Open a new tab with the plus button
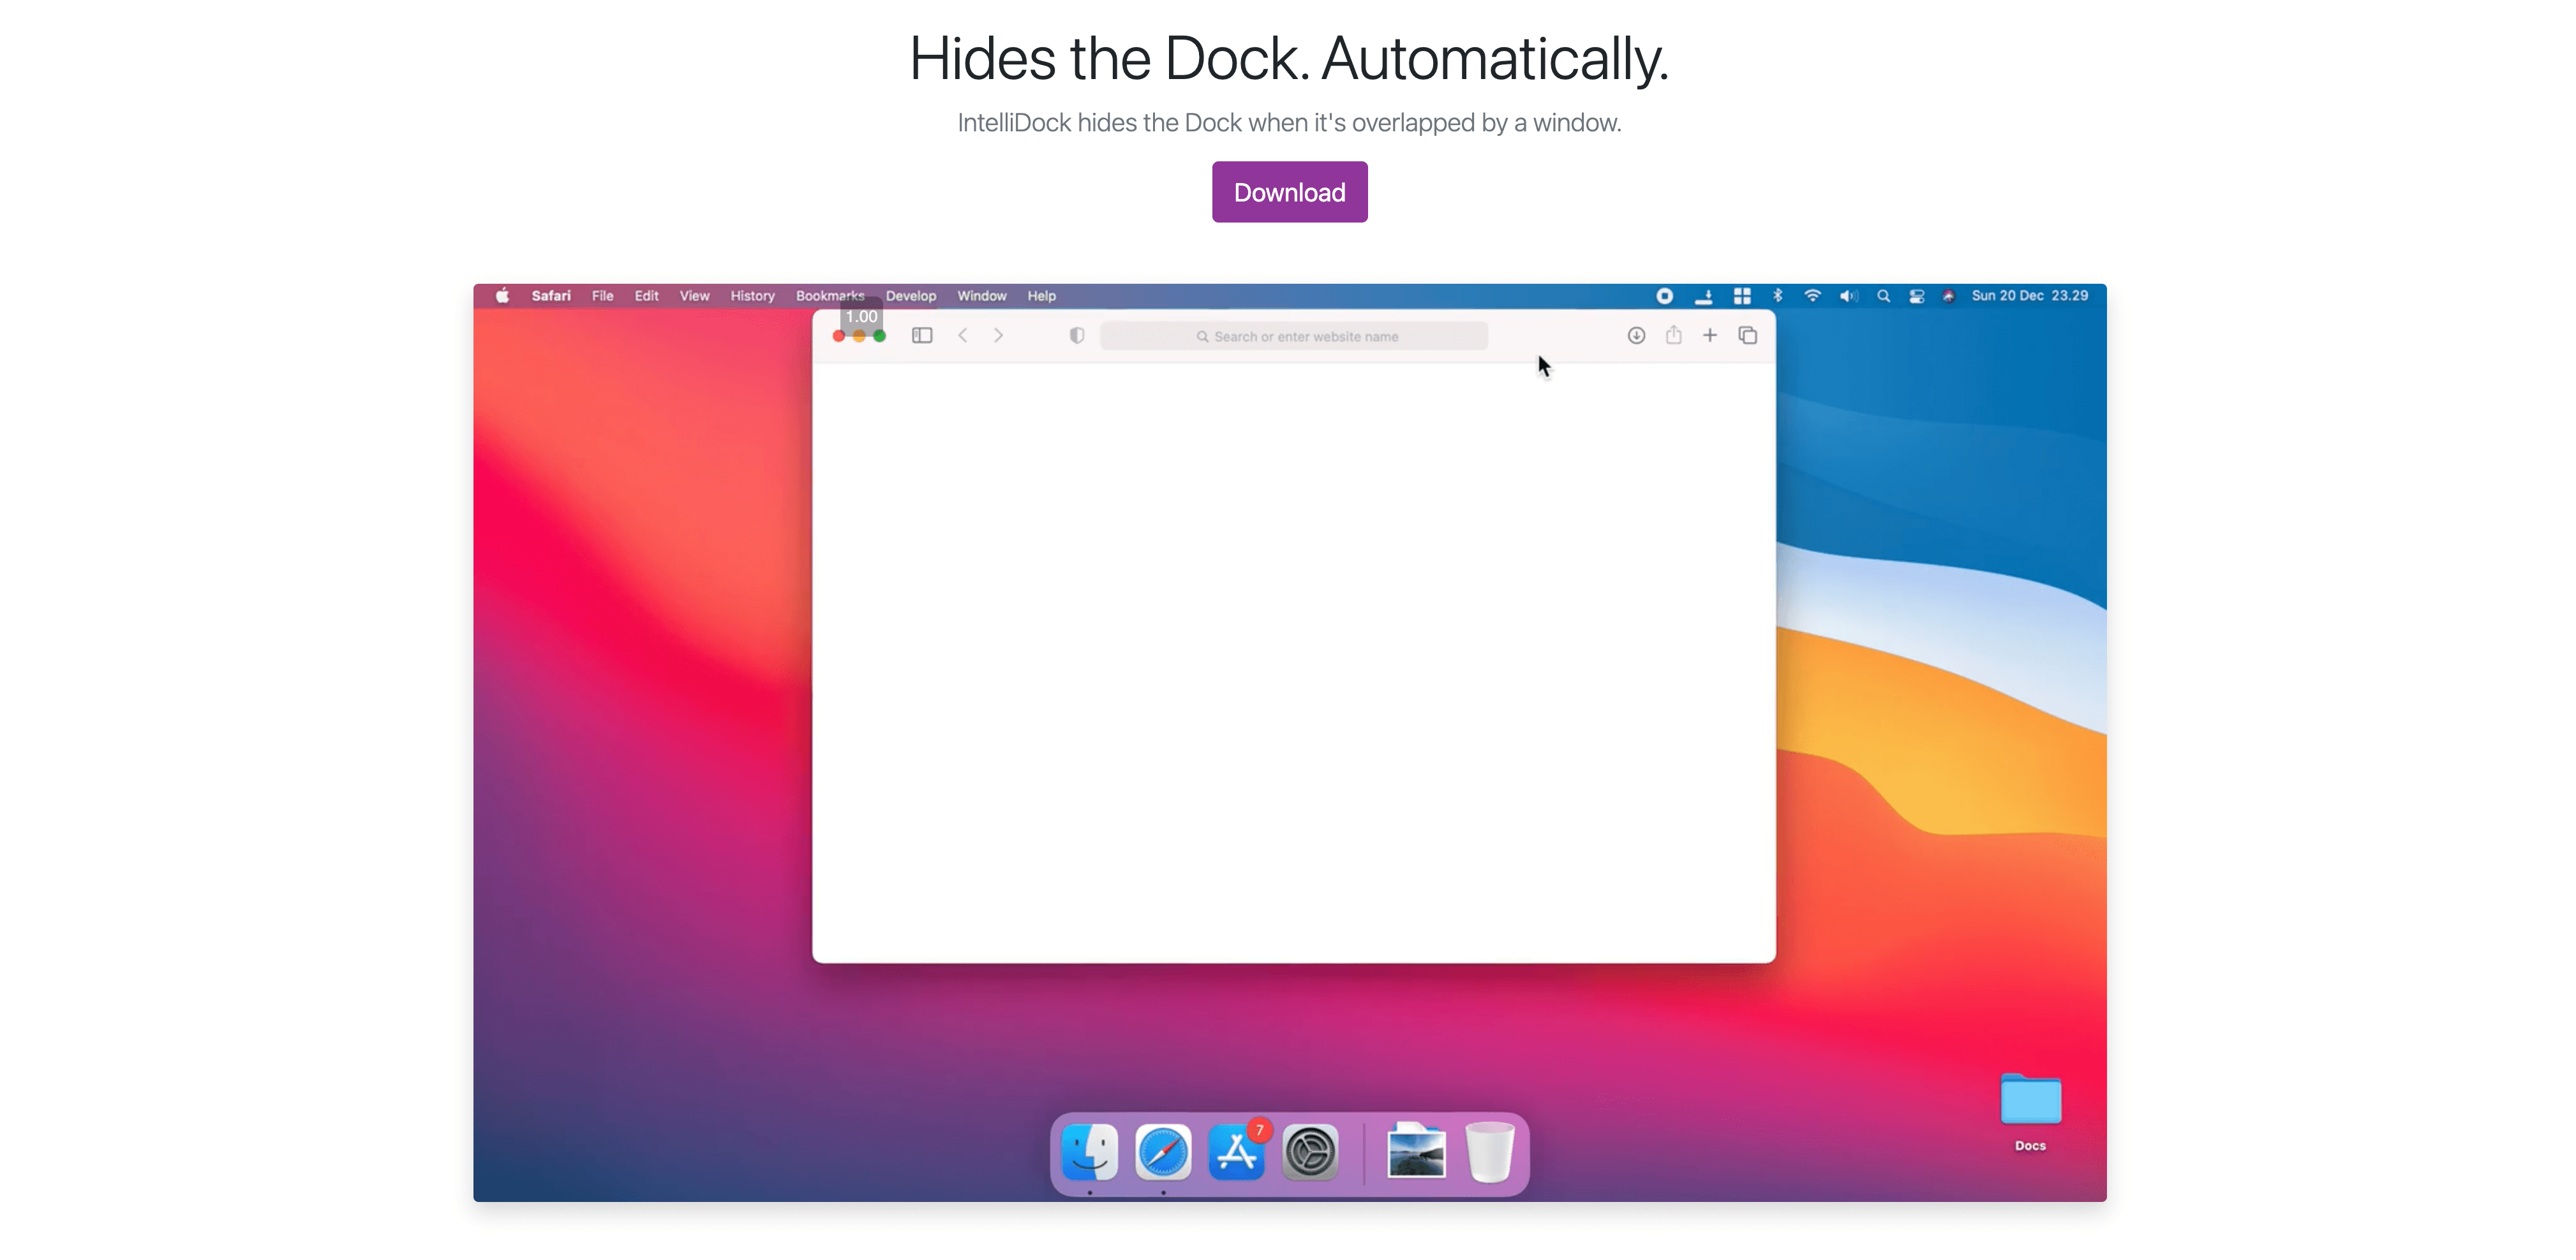This screenshot has height=1260, width=2576. [1710, 336]
